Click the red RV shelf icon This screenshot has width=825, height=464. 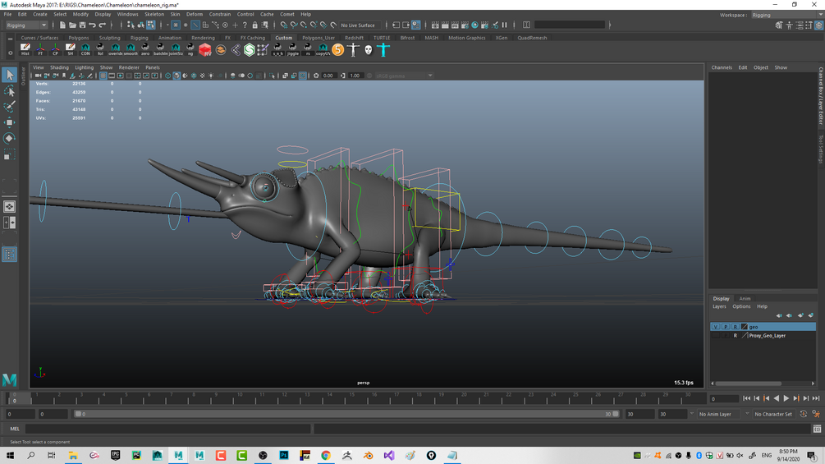click(205, 50)
